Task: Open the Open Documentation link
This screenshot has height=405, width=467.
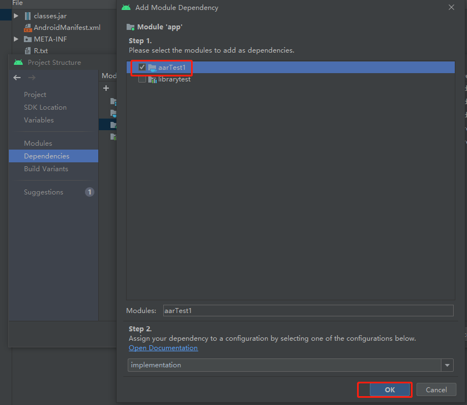Action: click(163, 347)
